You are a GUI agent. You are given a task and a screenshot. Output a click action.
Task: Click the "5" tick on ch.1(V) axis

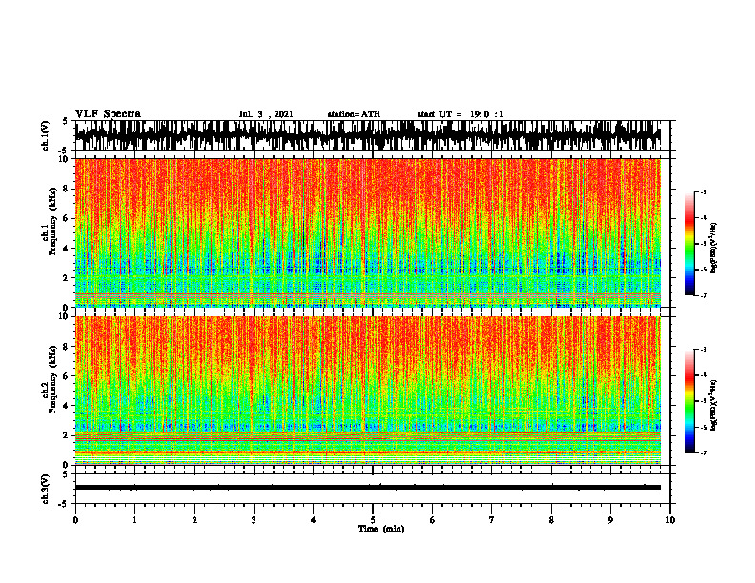65,121
